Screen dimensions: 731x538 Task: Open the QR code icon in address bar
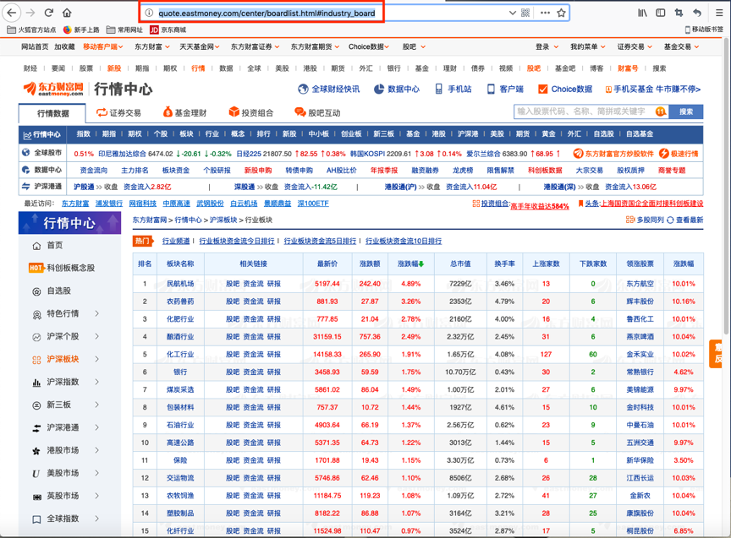525,13
